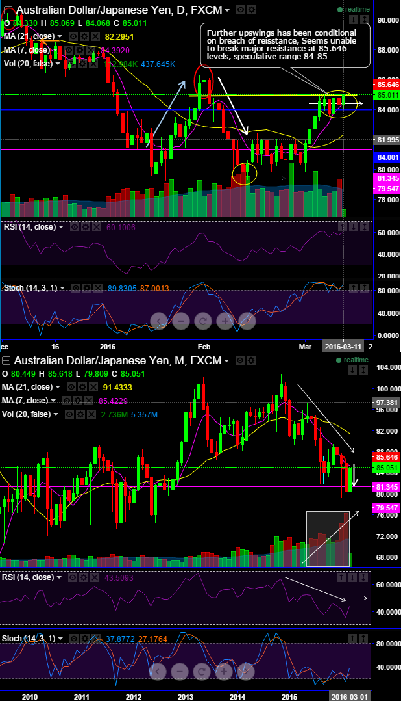Image resolution: width=401 pixels, height=701 pixels.
Task: Open settings gear of daily RSI (14, close)
Action: [85, 227]
